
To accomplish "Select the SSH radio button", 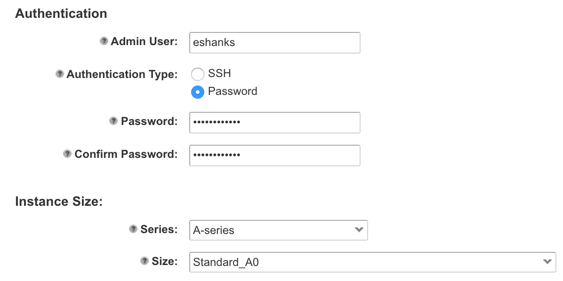I will tap(198, 74).
